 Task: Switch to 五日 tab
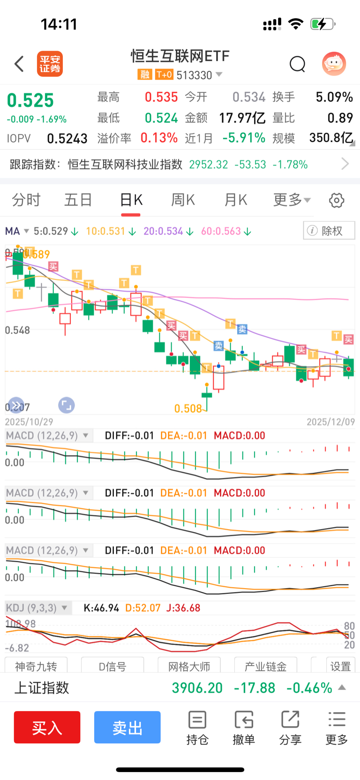click(78, 200)
